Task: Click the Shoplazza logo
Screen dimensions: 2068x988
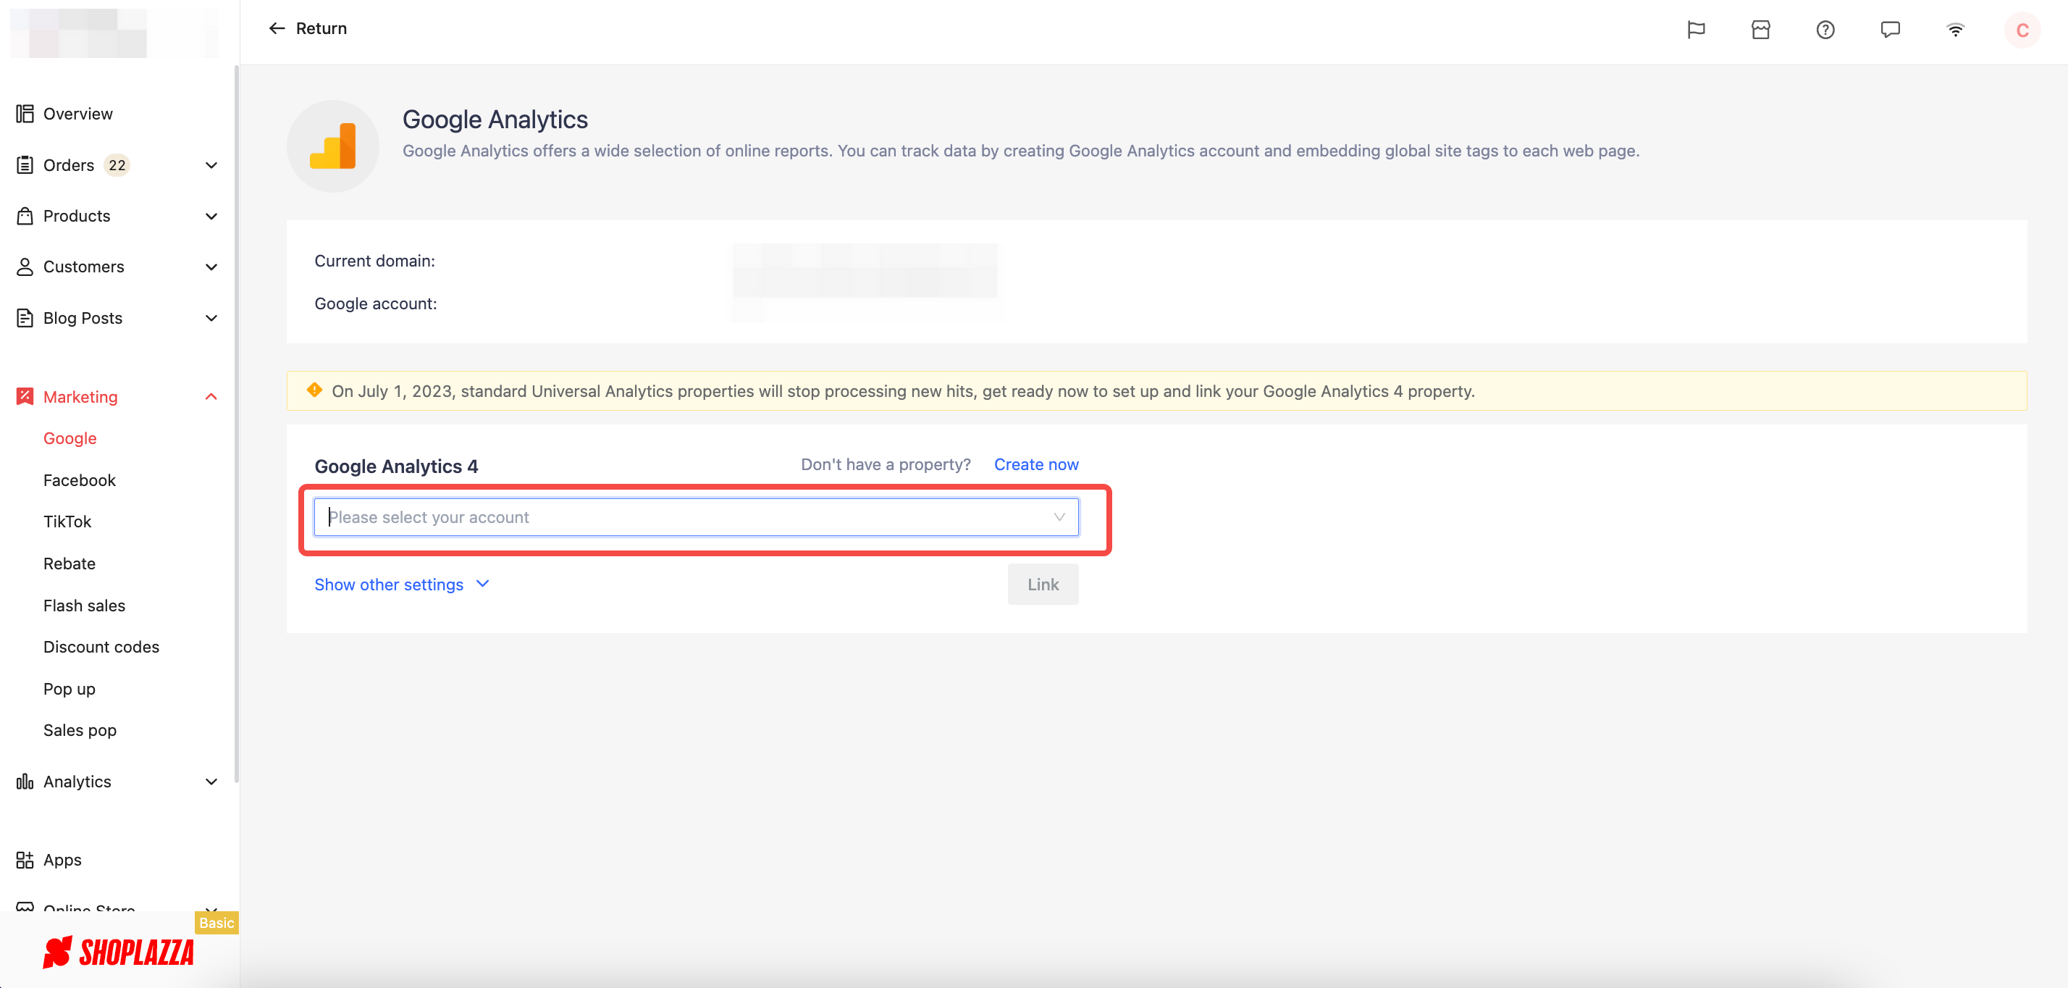Action: [x=118, y=952]
